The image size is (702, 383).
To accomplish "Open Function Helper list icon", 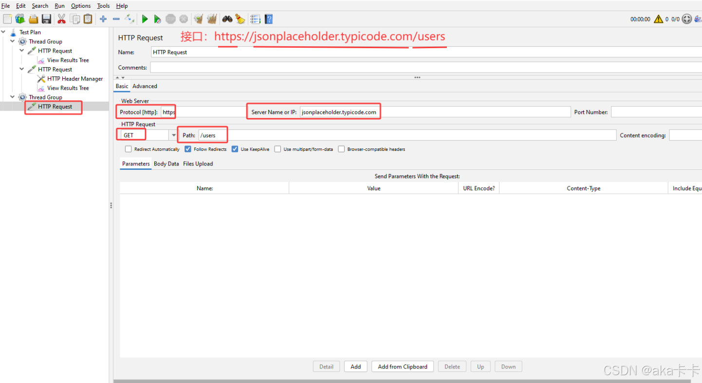I will pyautogui.click(x=255, y=19).
